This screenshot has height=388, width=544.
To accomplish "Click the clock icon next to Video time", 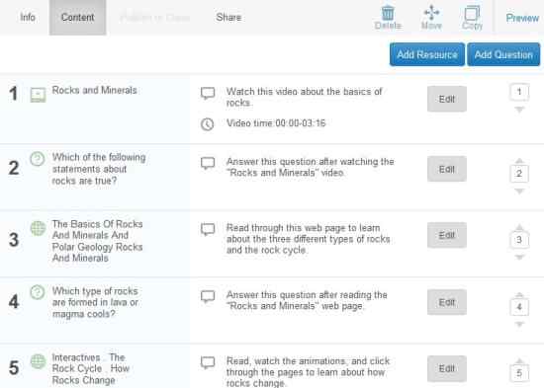I will [x=208, y=124].
